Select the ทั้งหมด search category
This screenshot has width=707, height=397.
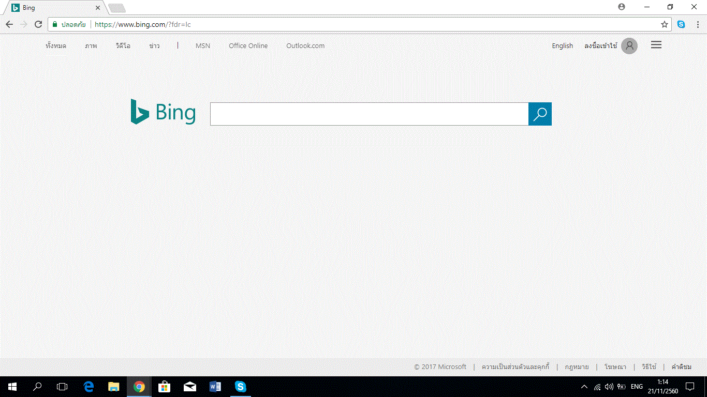point(56,45)
